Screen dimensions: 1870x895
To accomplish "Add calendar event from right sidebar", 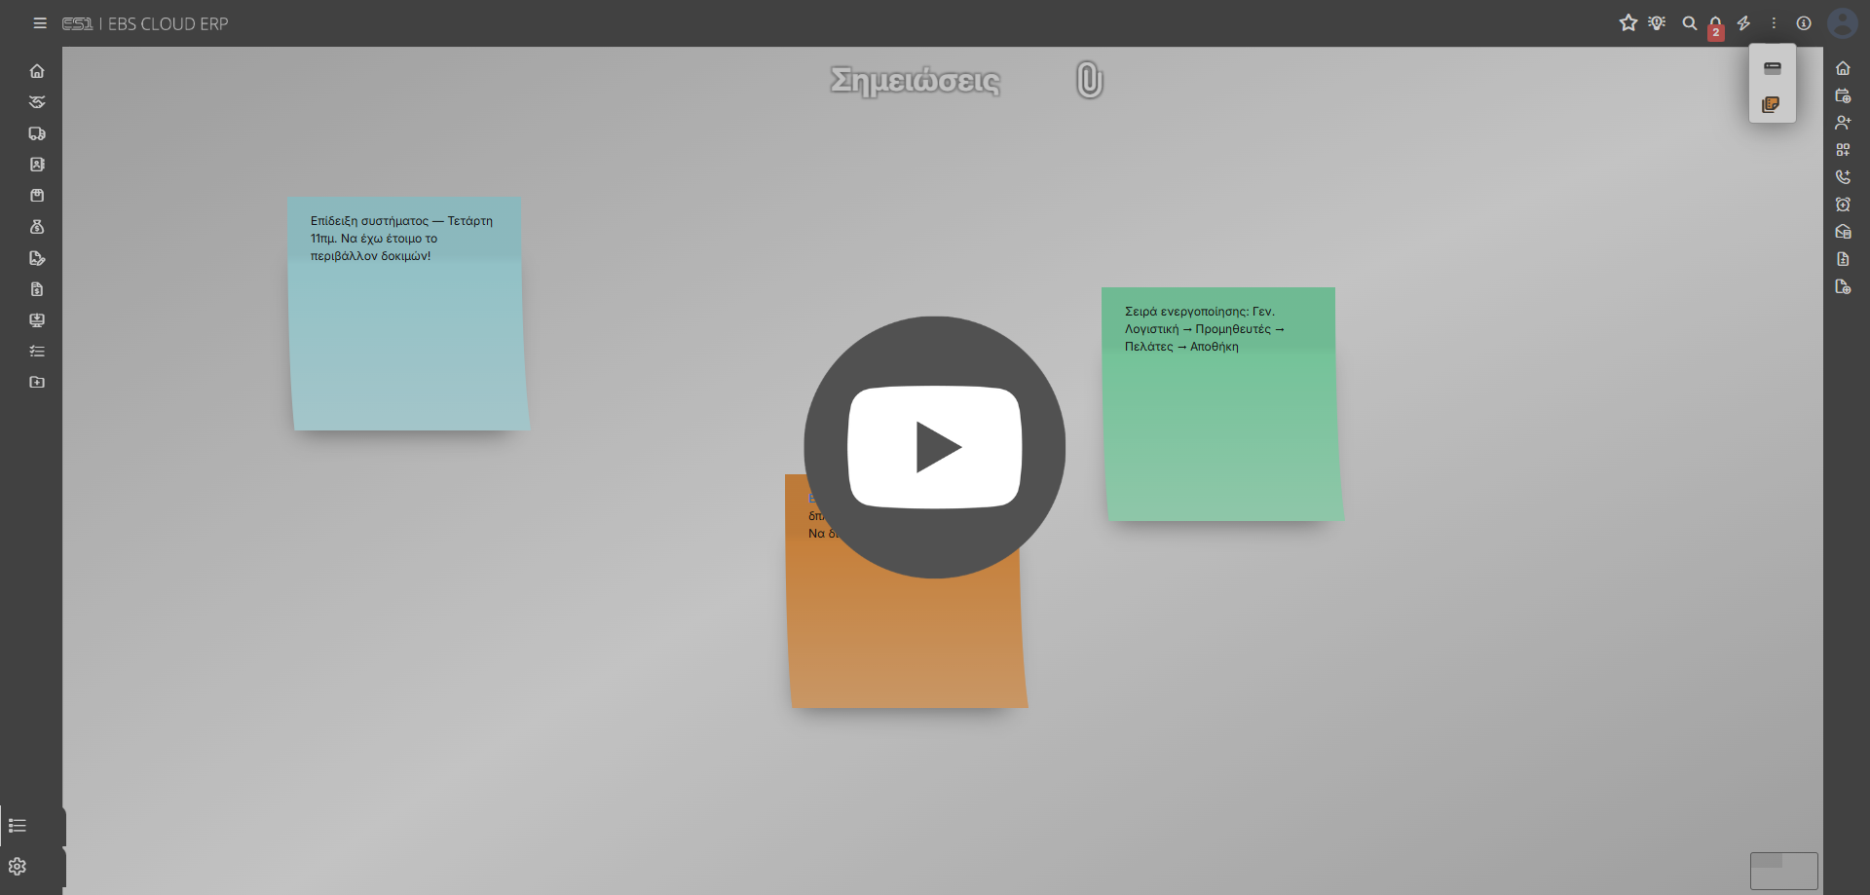I will 1843,95.
